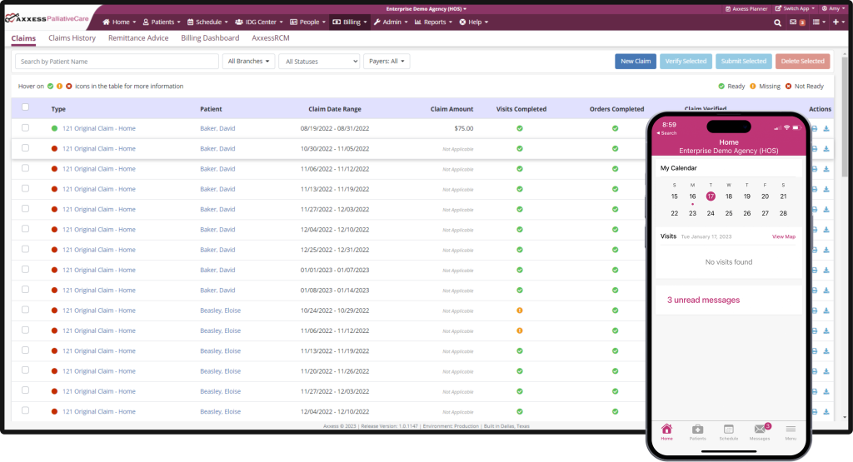The image size is (853, 462).
Task: Click the Axxess Planner calendar icon link
Action: tap(746, 8)
